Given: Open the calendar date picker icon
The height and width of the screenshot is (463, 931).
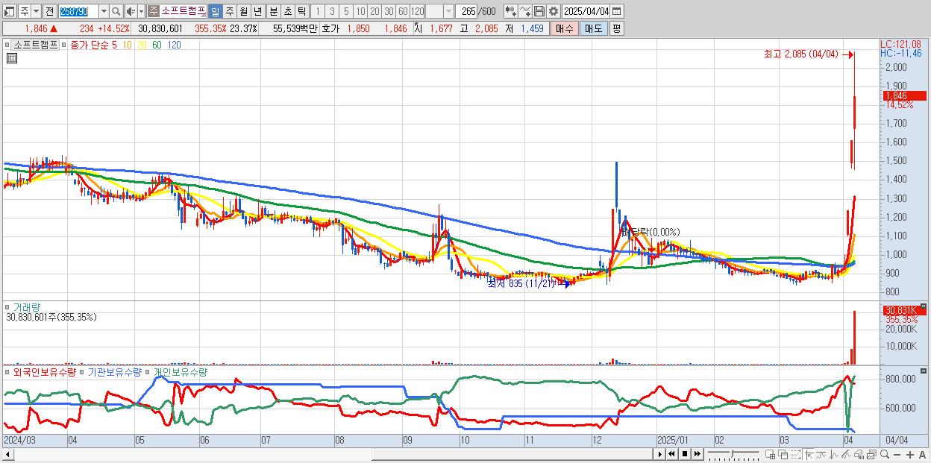Looking at the screenshot, I should click(616, 11).
